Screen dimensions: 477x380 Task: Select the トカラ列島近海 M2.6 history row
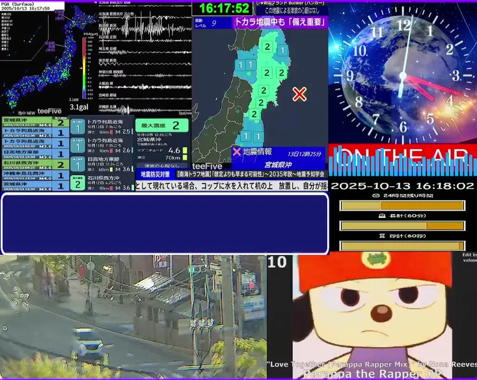coord(35,144)
